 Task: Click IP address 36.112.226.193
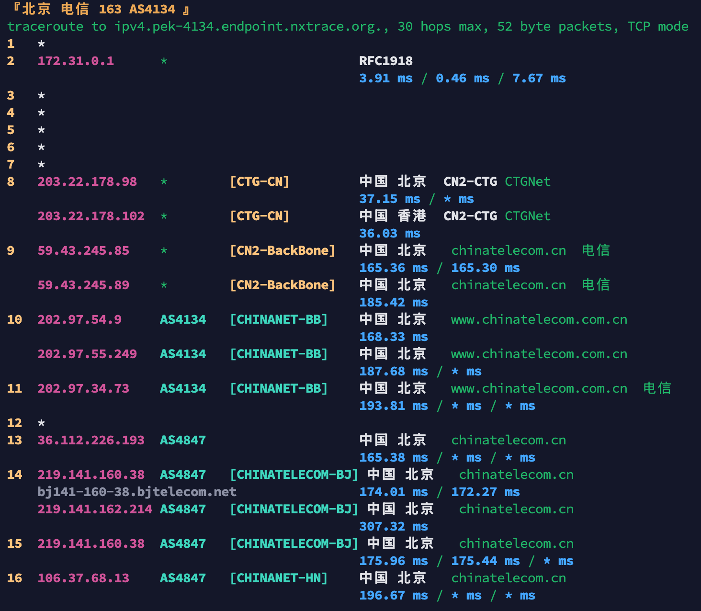point(91,440)
